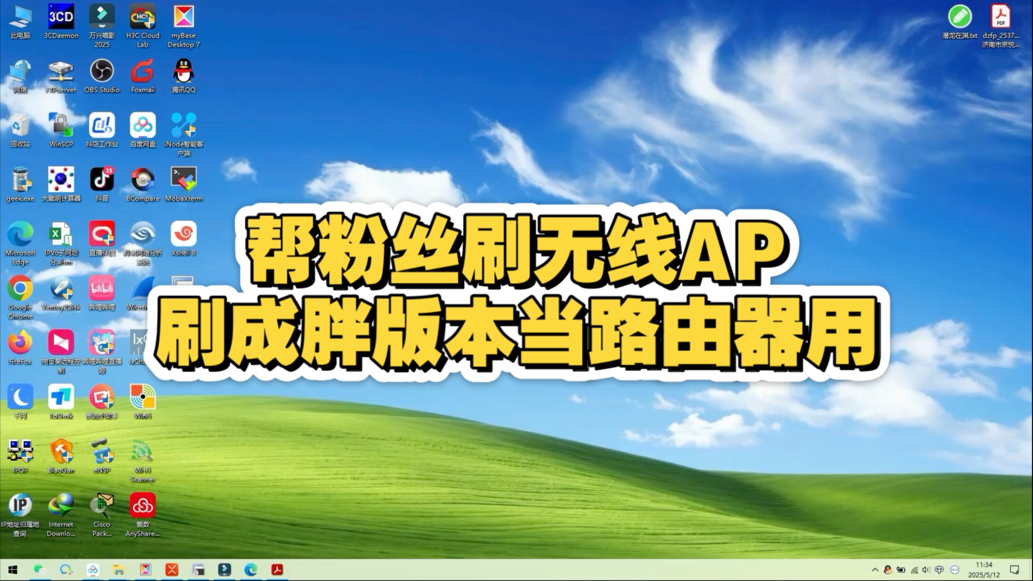Expand hidden system tray icons

click(x=875, y=570)
